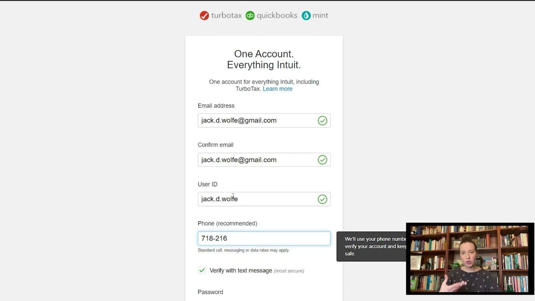Click the red TurboTax checkmark circle
The width and height of the screenshot is (535, 301).
coord(204,15)
